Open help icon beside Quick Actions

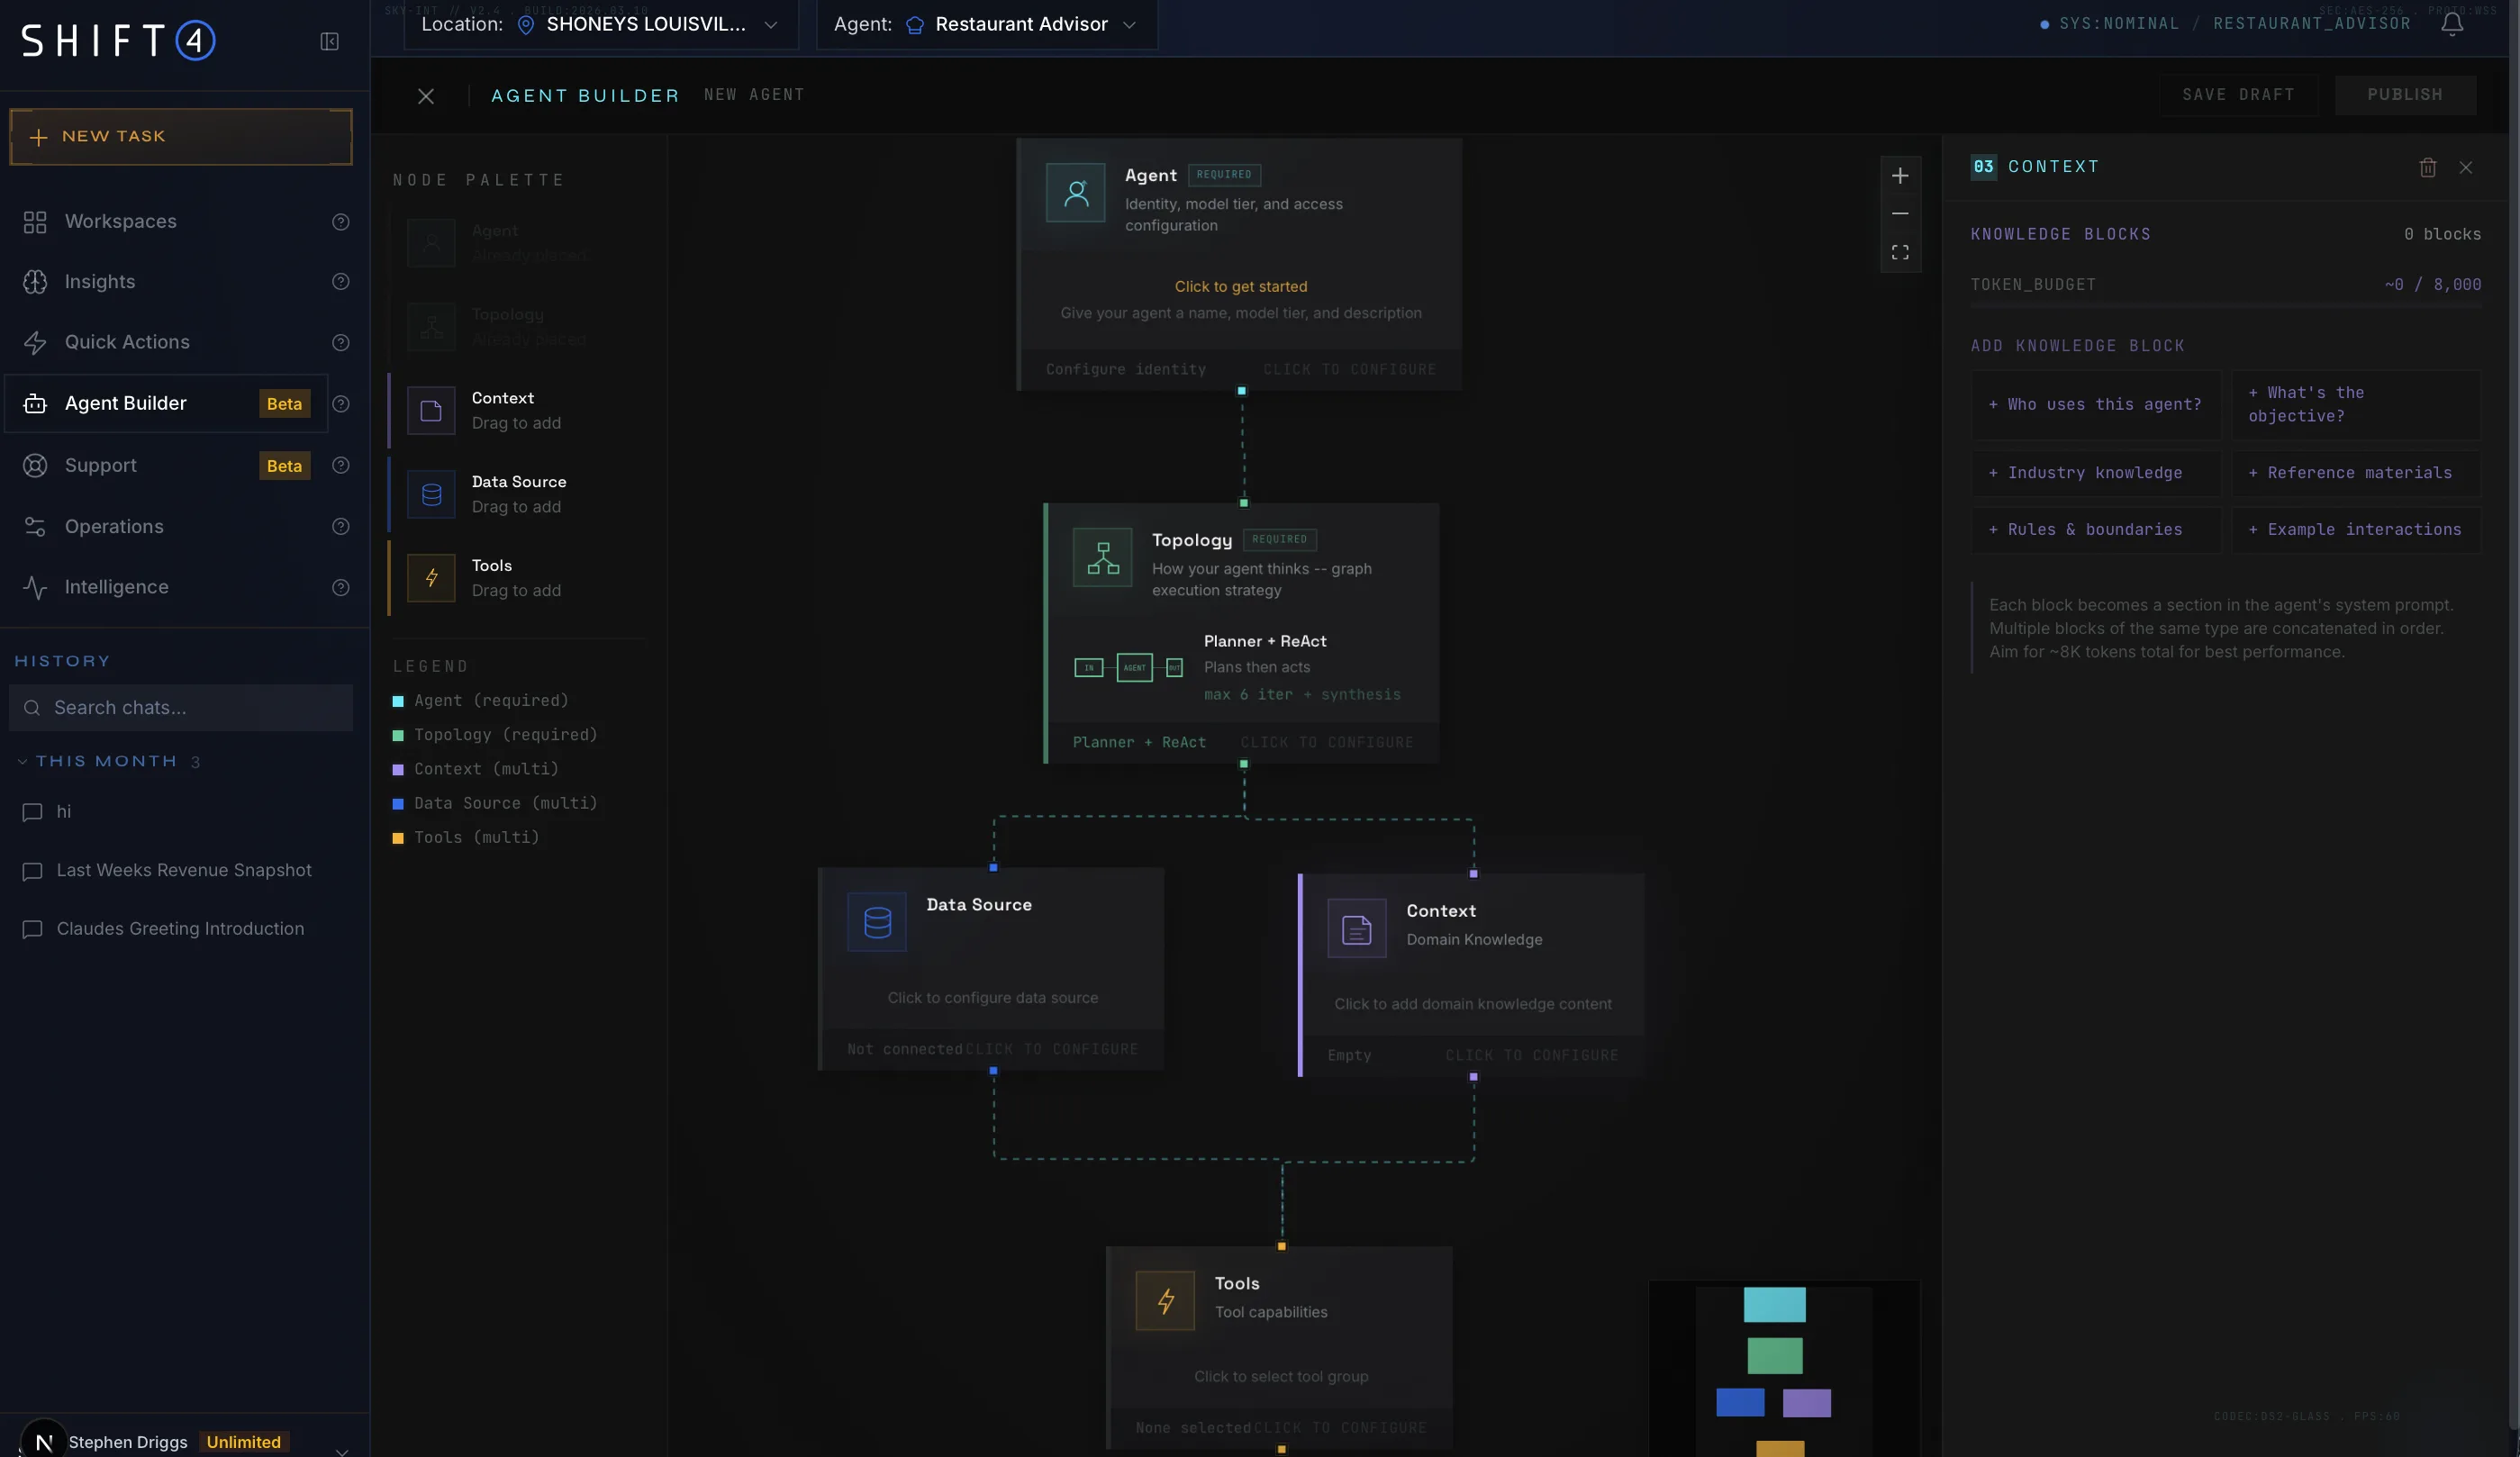341,343
